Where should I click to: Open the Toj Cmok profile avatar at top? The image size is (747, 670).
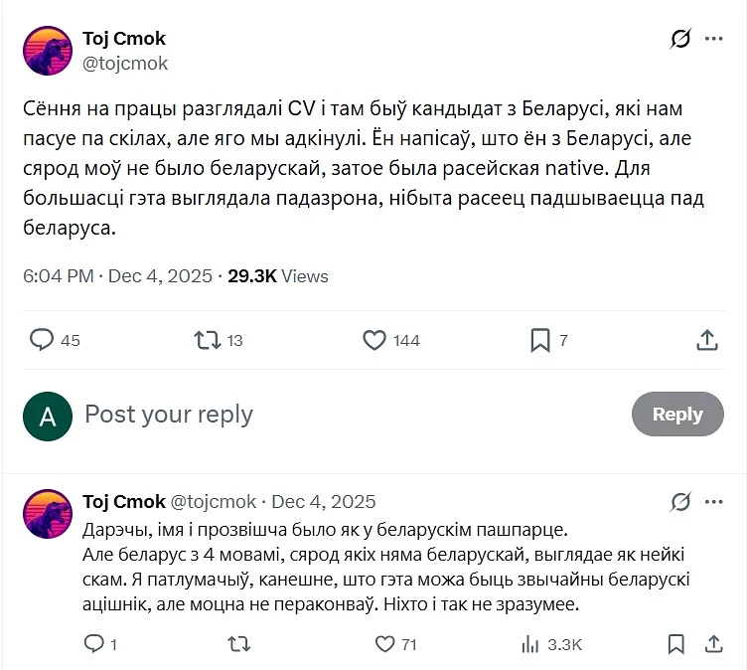(x=46, y=52)
